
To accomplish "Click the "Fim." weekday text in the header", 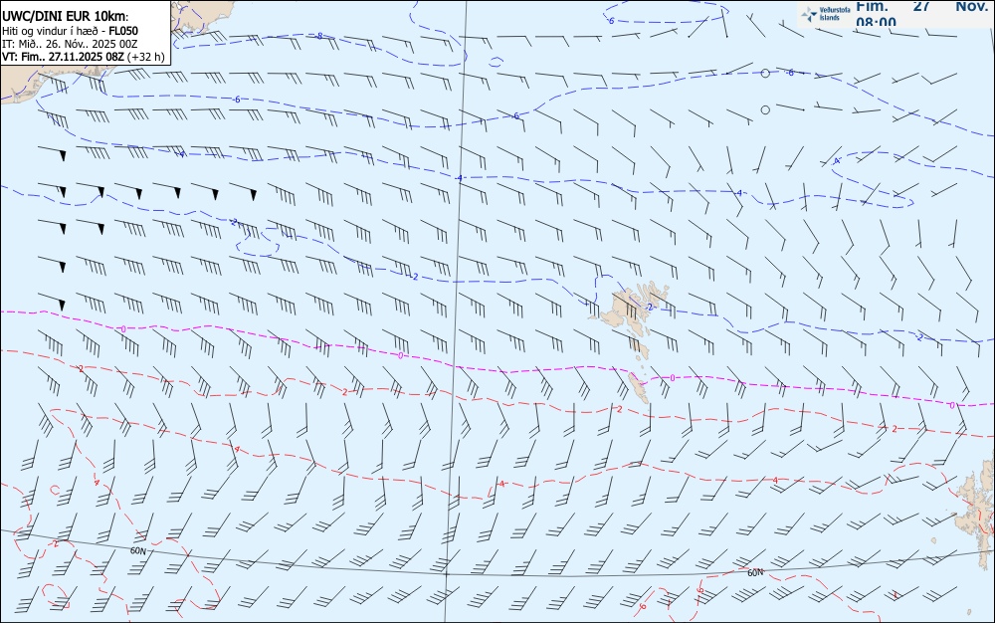I will pyautogui.click(x=872, y=6).
